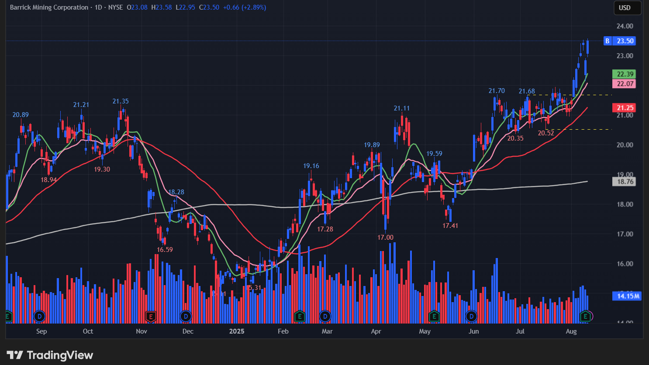The width and height of the screenshot is (649, 365).
Task: Click the Aug label on time axis
Action: click(571, 331)
